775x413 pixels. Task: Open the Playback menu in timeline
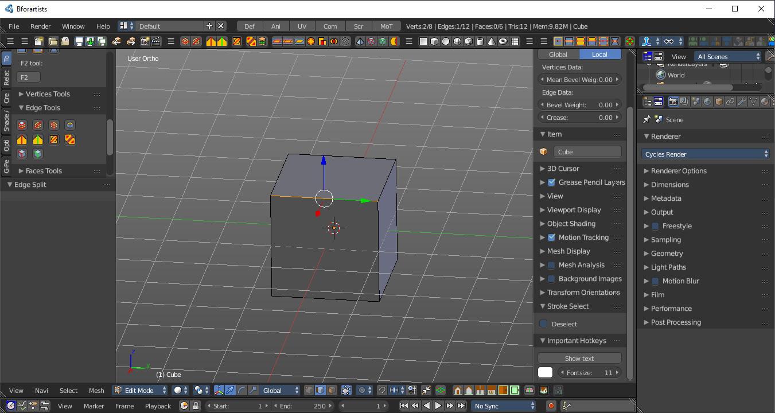pyautogui.click(x=158, y=406)
